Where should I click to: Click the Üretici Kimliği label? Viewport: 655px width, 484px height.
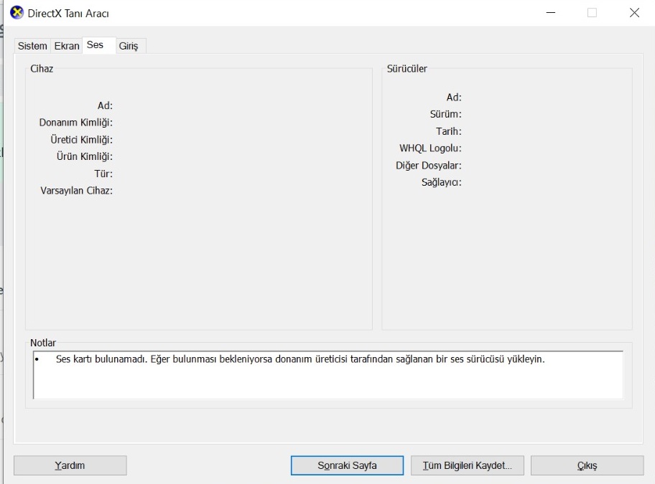pyautogui.click(x=81, y=140)
